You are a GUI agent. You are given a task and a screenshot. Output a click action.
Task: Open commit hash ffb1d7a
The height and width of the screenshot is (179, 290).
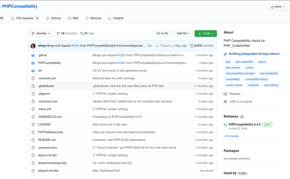coord(166,46)
